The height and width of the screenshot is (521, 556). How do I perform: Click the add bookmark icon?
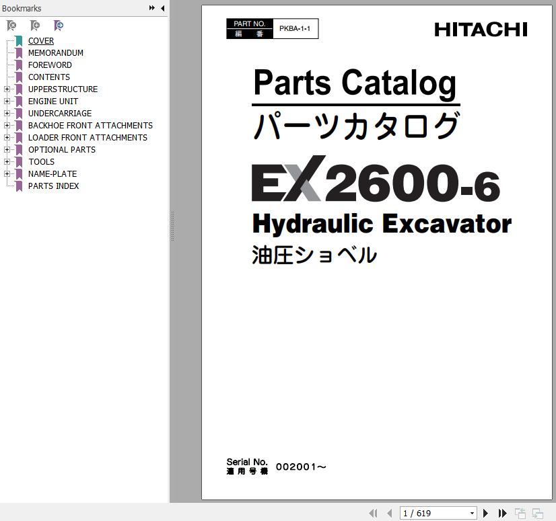[x=35, y=26]
